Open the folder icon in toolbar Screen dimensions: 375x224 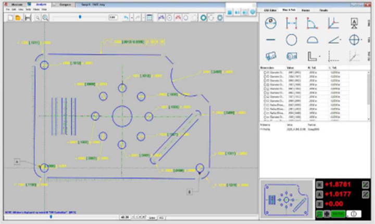point(18,18)
